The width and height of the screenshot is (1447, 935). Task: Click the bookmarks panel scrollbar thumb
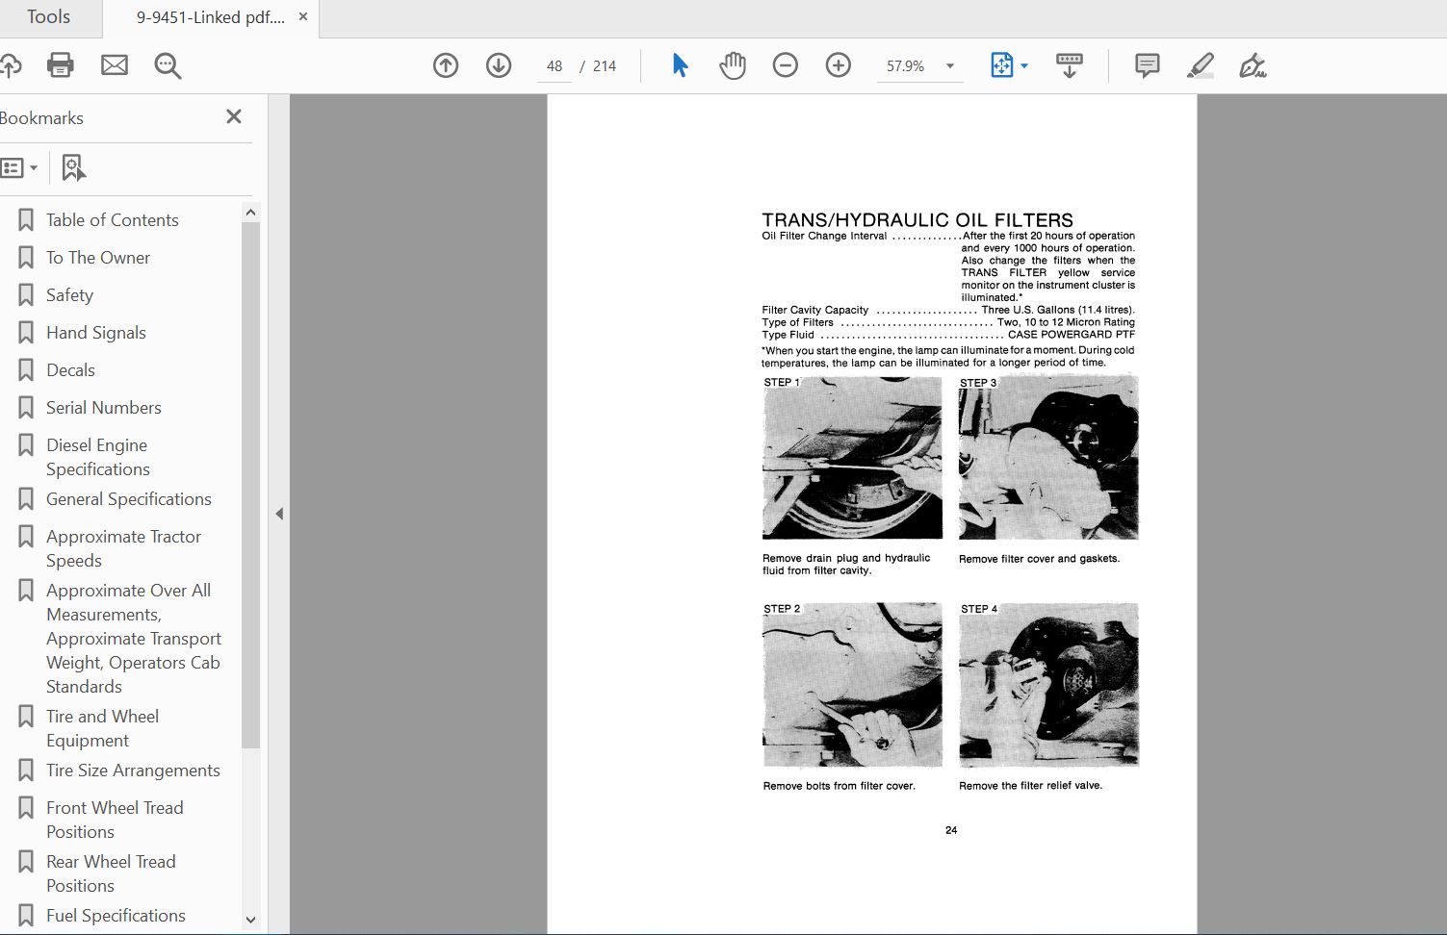pyautogui.click(x=250, y=485)
